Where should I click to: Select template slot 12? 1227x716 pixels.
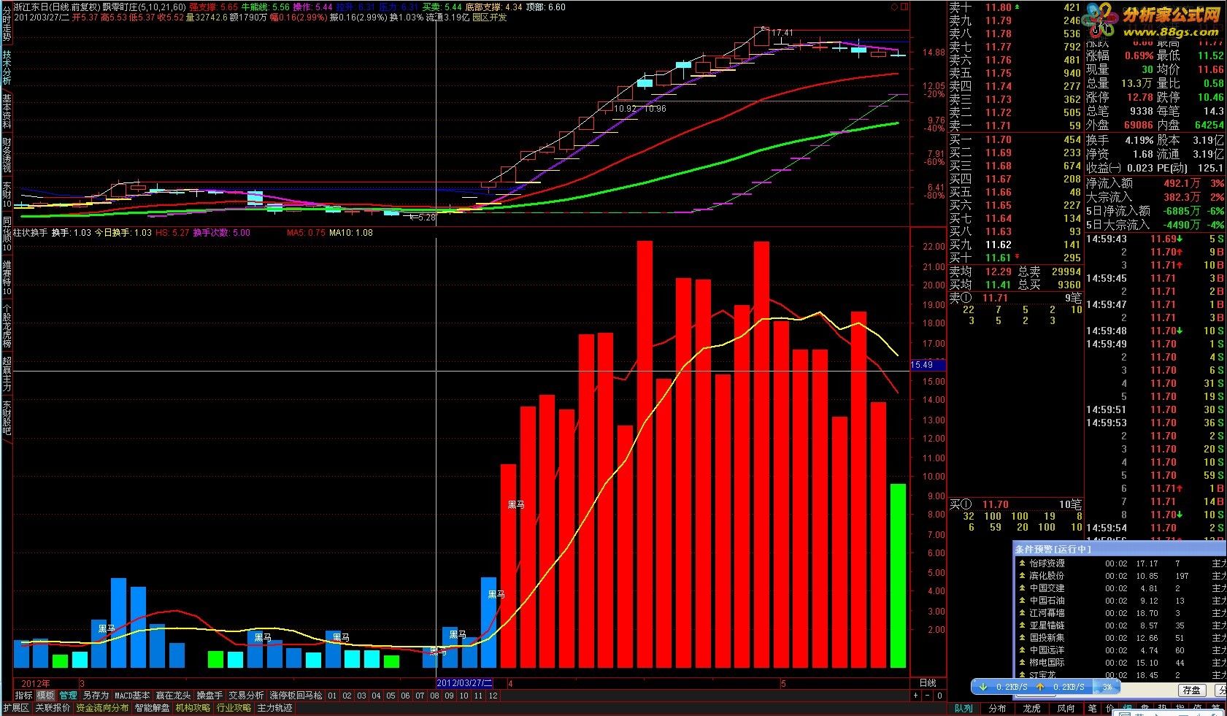coord(493,696)
